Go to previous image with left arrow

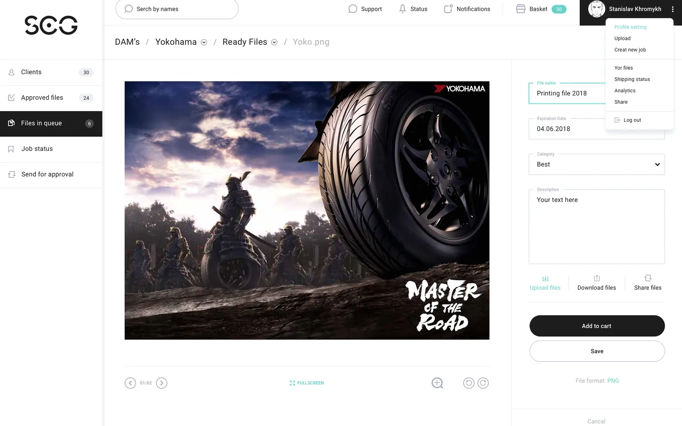pos(130,383)
